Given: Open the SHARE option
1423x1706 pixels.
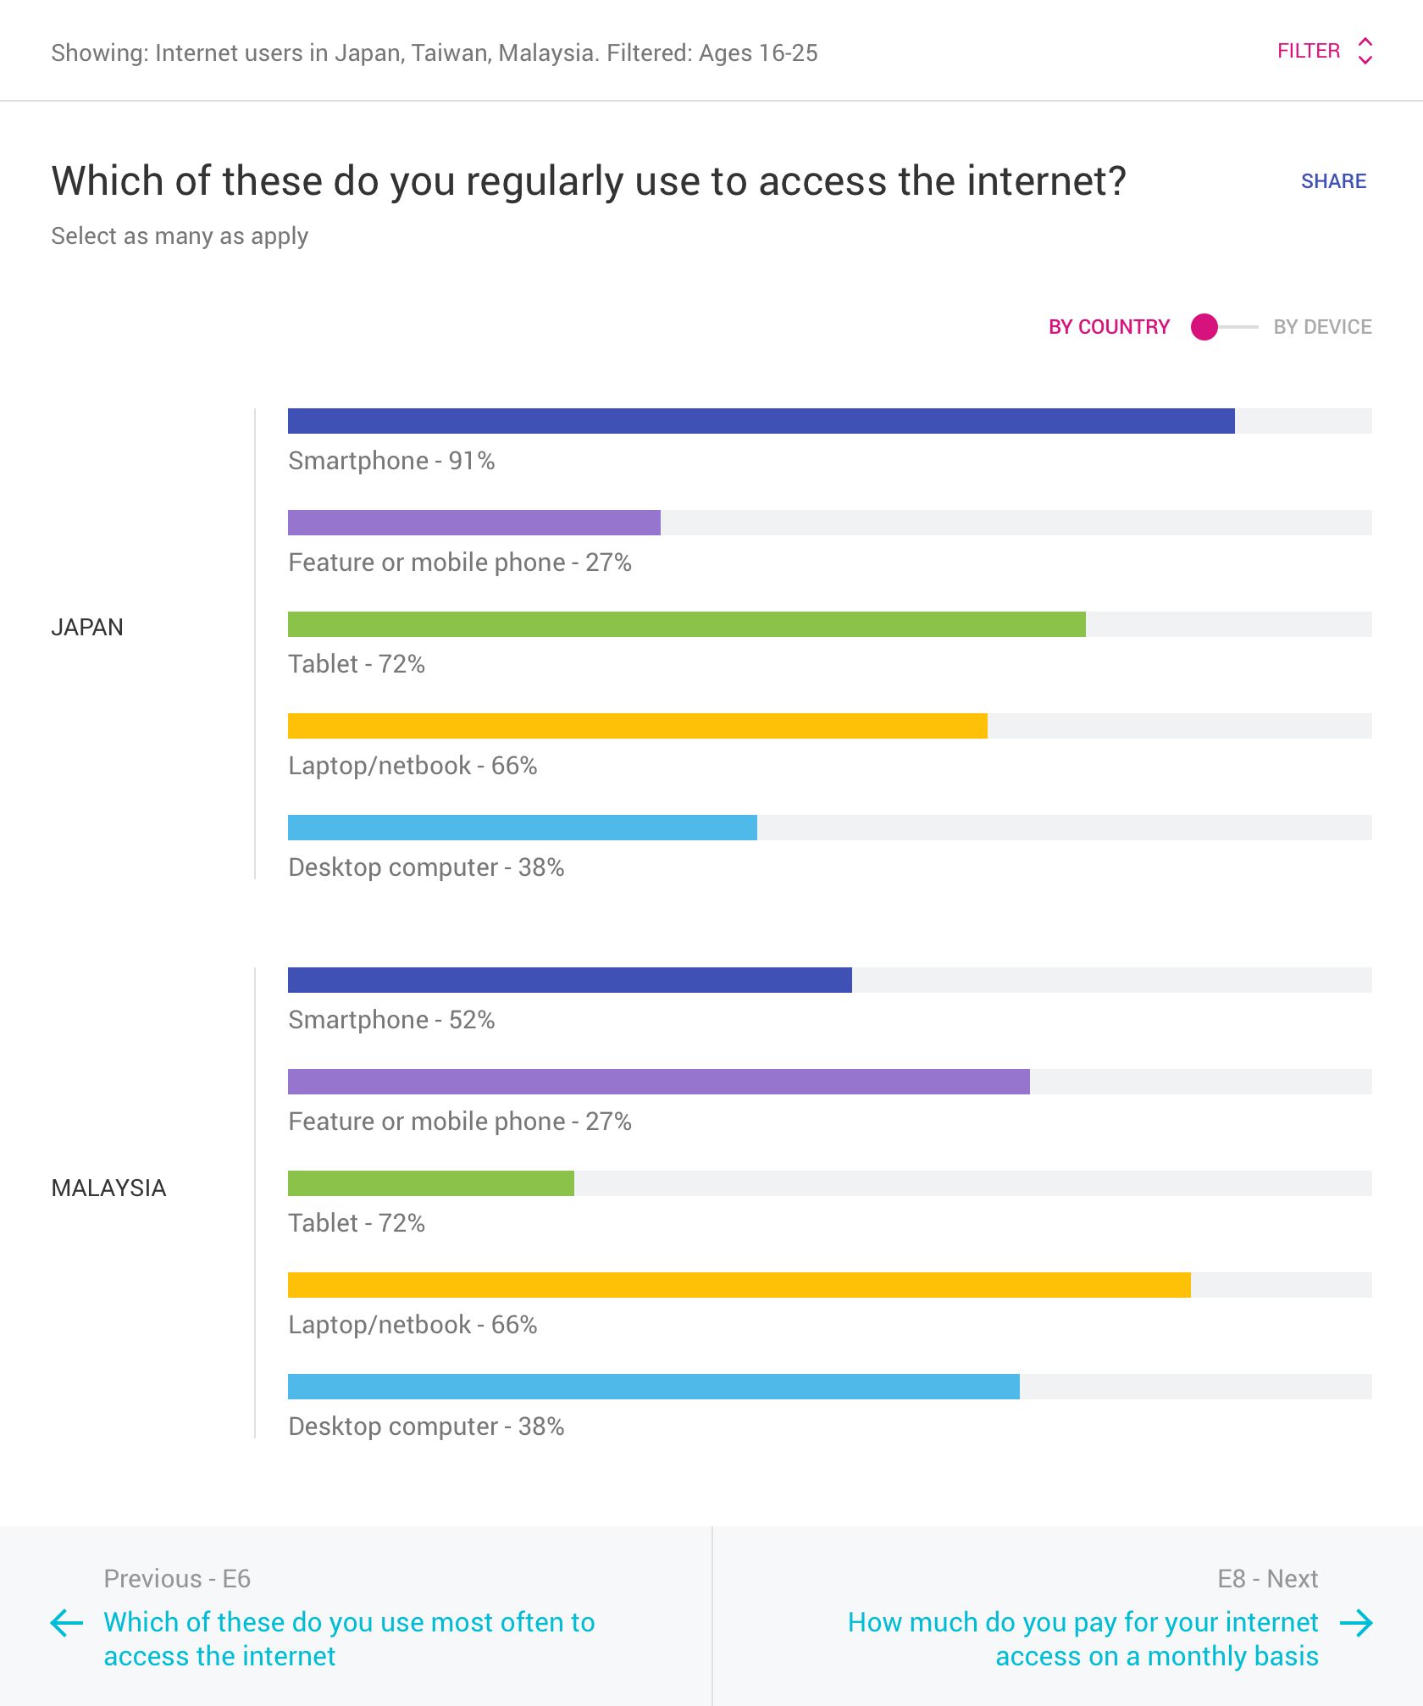Looking at the screenshot, I should [1333, 181].
